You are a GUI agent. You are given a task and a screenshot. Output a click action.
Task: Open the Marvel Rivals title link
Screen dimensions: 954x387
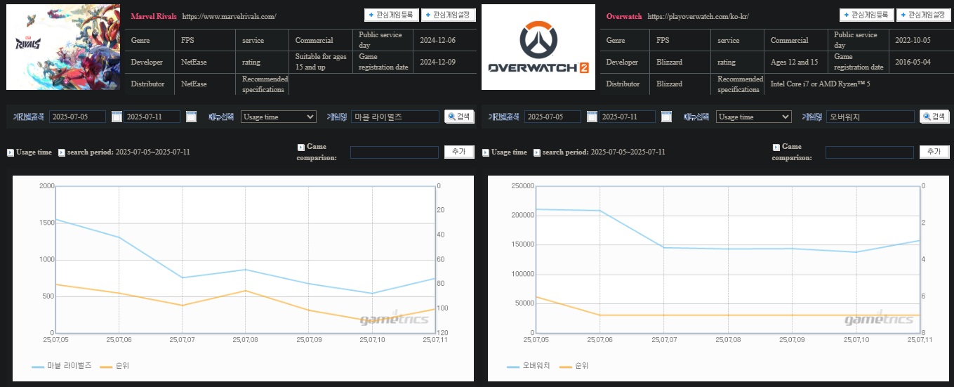[154, 16]
